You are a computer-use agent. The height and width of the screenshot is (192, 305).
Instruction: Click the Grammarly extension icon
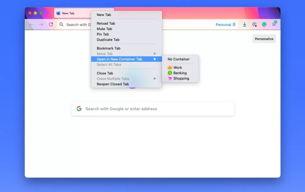[x=264, y=24]
